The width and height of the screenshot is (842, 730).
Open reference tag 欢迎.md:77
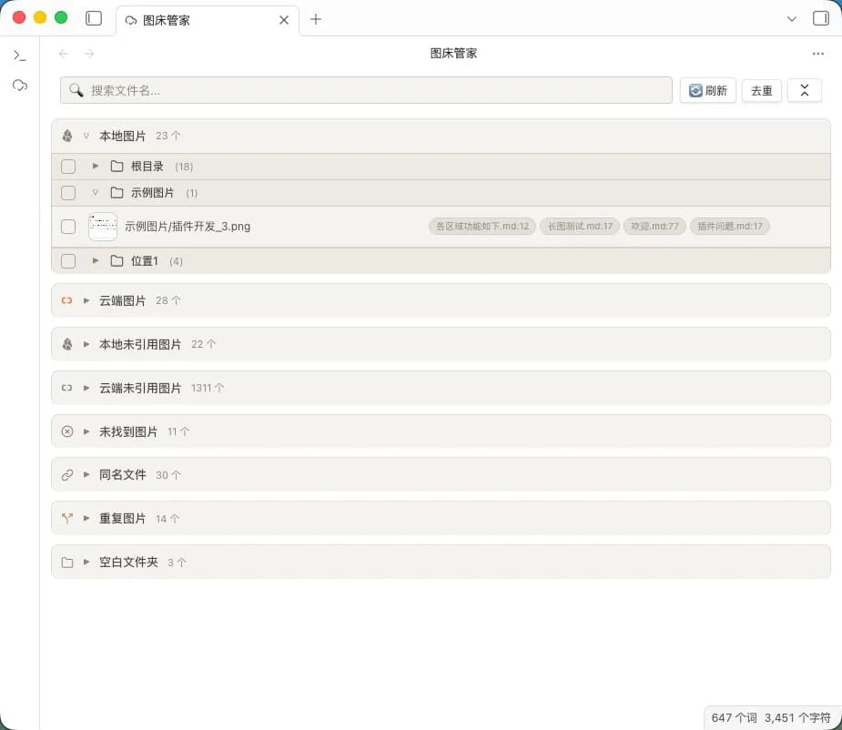[x=654, y=226]
